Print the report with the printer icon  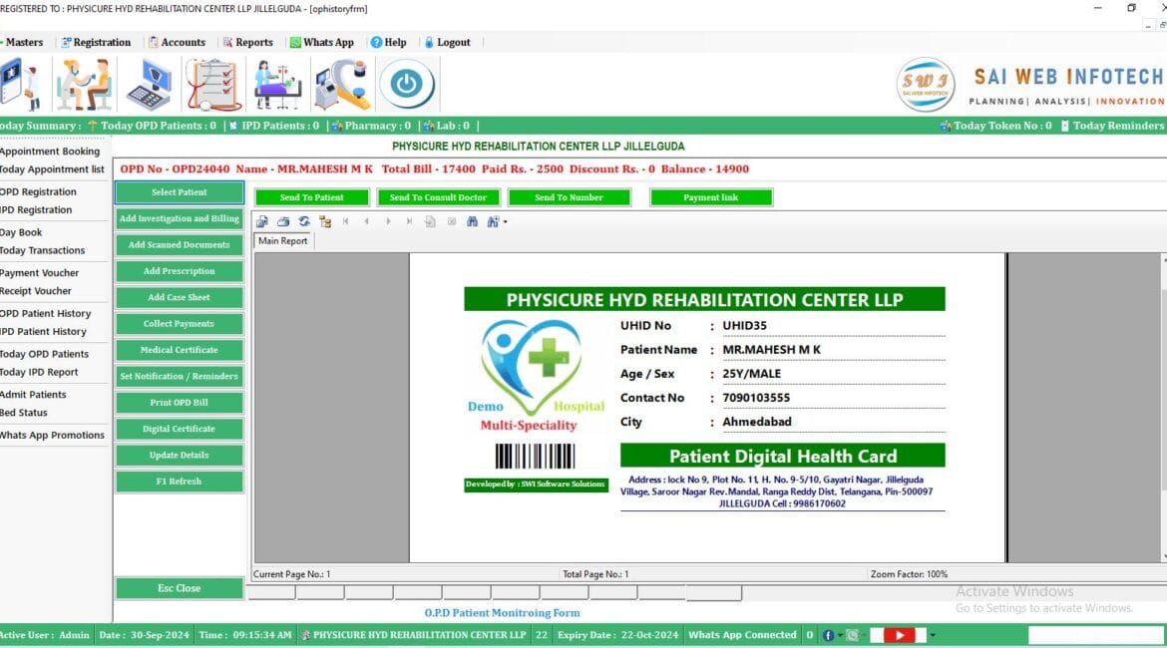(x=283, y=221)
